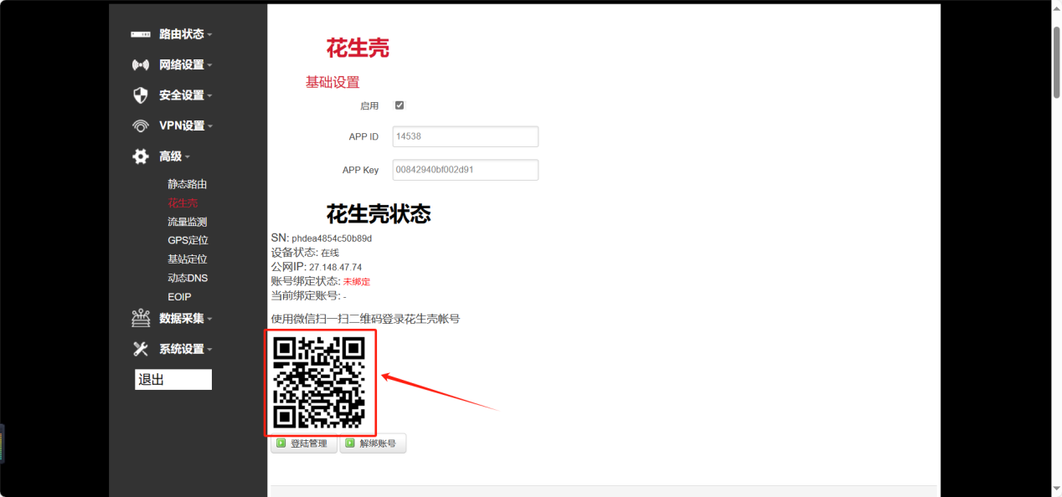
Task: Click the VPN设置 signal icon
Action: pos(139,126)
